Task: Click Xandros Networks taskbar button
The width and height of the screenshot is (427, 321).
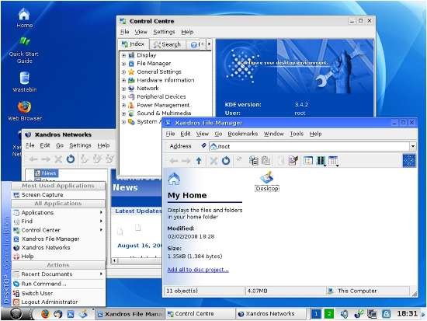Action: click(x=270, y=314)
